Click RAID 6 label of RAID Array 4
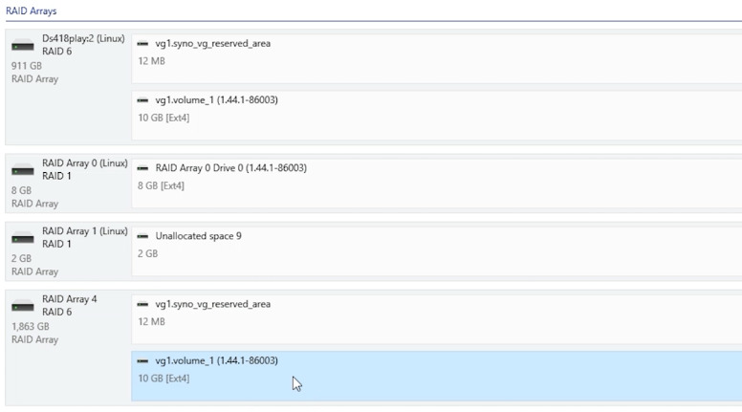This screenshot has height=412, width=742. pyautogui.click(x=56, y=313)
